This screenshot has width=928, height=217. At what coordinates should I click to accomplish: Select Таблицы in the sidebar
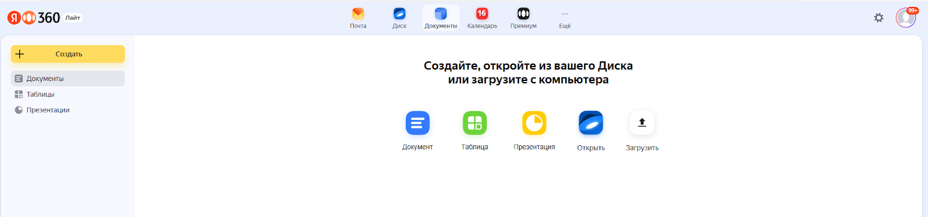pos(68,94)
